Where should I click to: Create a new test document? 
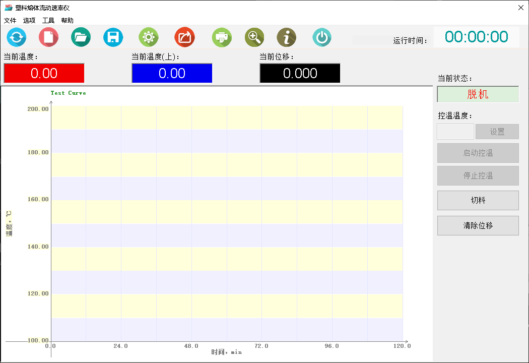tap(48, 37)
